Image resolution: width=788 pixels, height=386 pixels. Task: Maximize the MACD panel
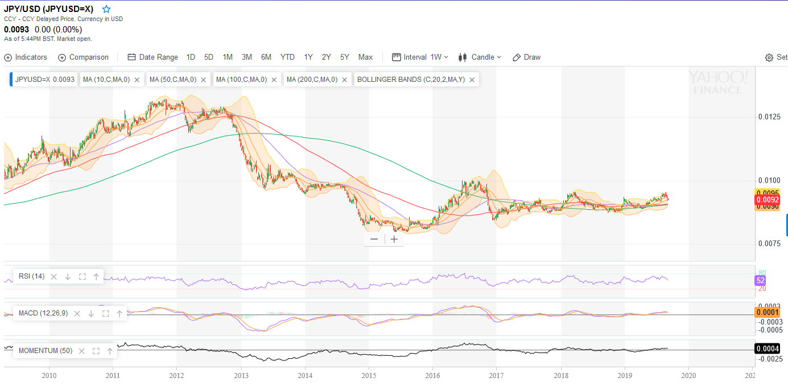click(x=105, y=313)
